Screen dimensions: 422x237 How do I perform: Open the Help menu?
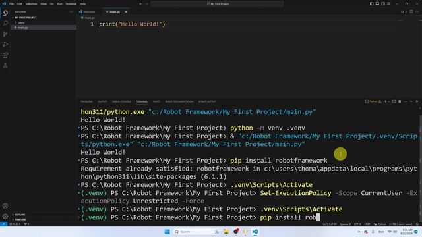[x=82, y=4]
